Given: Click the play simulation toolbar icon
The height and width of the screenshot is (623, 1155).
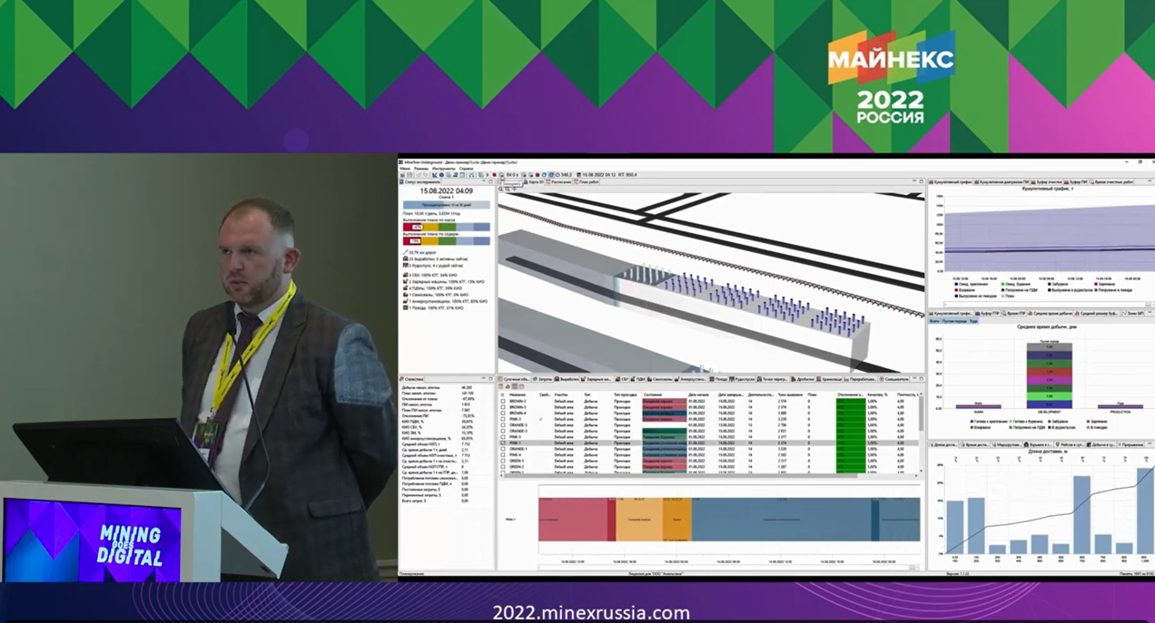Looking at the screenshot, I should point(488,175).
